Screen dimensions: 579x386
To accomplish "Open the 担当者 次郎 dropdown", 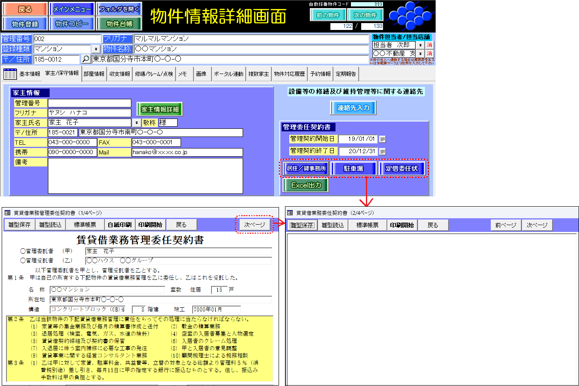I will (x=420, y=45).
